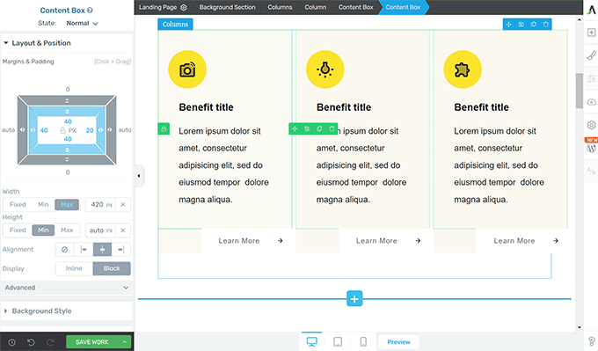Open the Content Box help icon
Viewport: 598px width, 351px height.
(x=90, y=11)
